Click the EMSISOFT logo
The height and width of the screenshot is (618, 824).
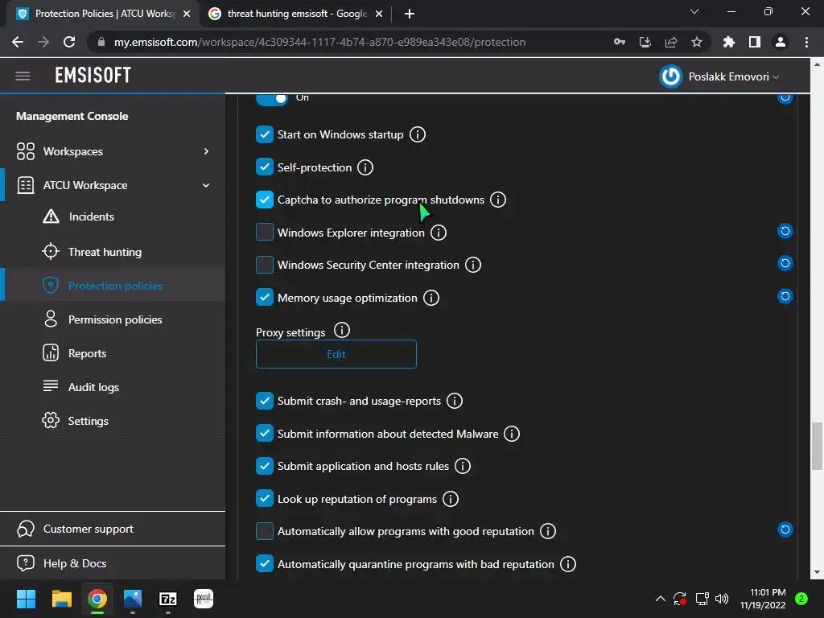click(x=93, y=76)
